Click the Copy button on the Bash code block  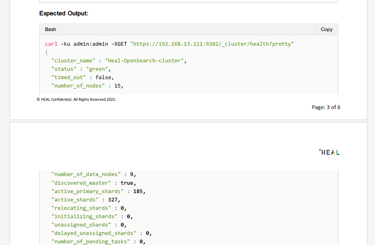tap(326, 29)
